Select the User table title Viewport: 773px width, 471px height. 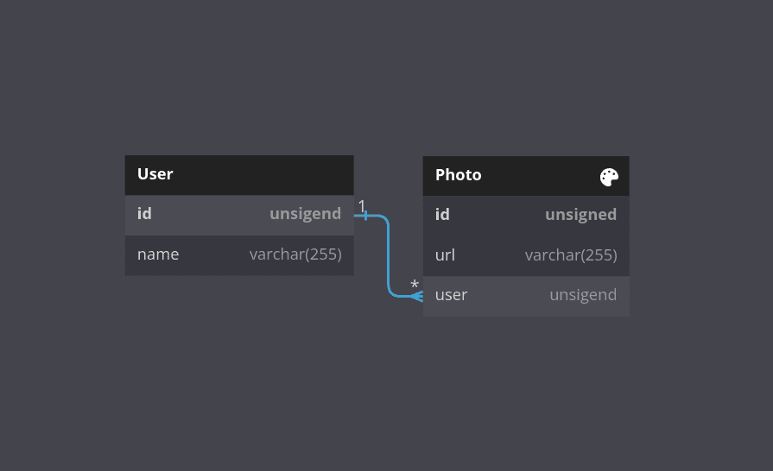pos(155,174)
